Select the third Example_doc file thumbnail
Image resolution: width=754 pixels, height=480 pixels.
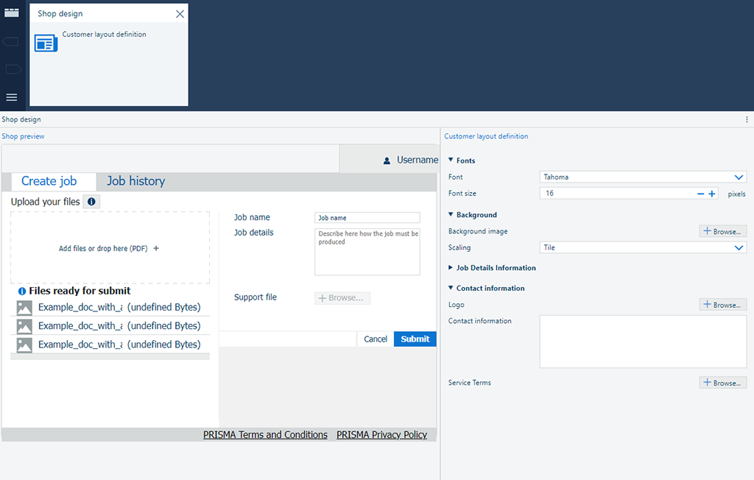tap(24, 345)
